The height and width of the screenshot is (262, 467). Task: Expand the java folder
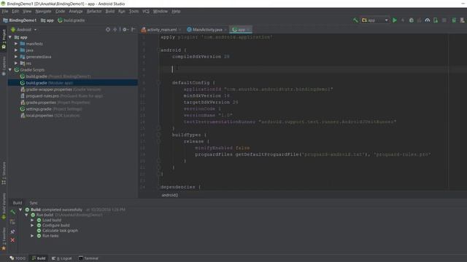pos(16,50)
